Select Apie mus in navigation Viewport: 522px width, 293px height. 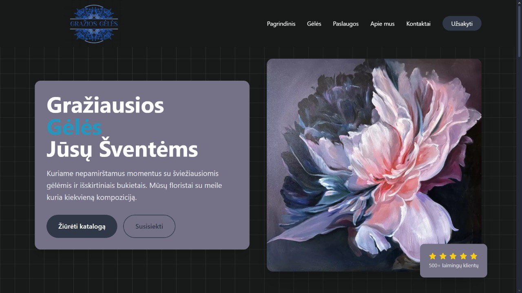(382, 24)
